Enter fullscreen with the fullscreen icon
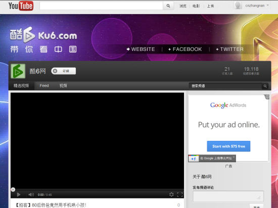Screen dimensions: 278x208 point(180,194)
